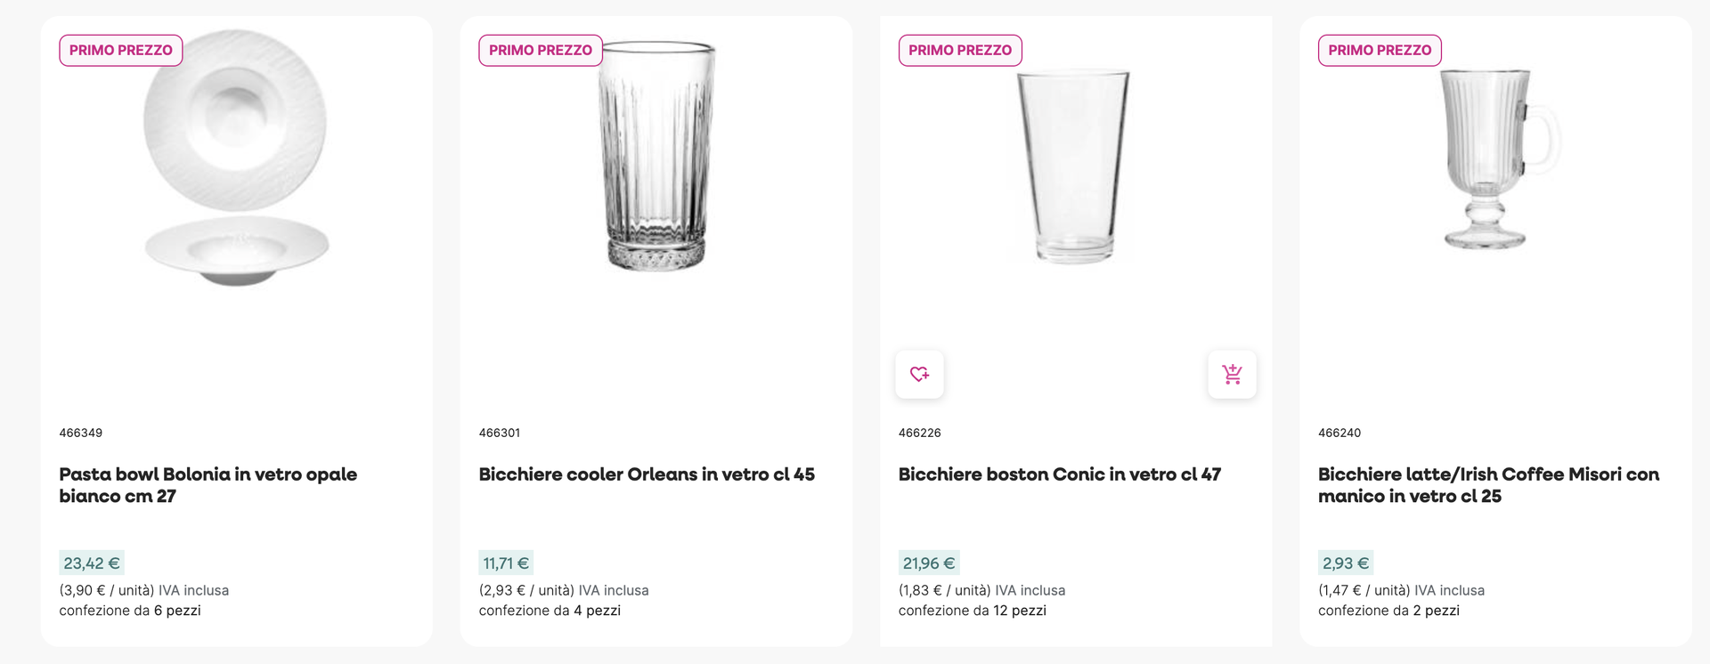Click Bicchiere latte/Irish Coffee Misori title

point(1488,485)
